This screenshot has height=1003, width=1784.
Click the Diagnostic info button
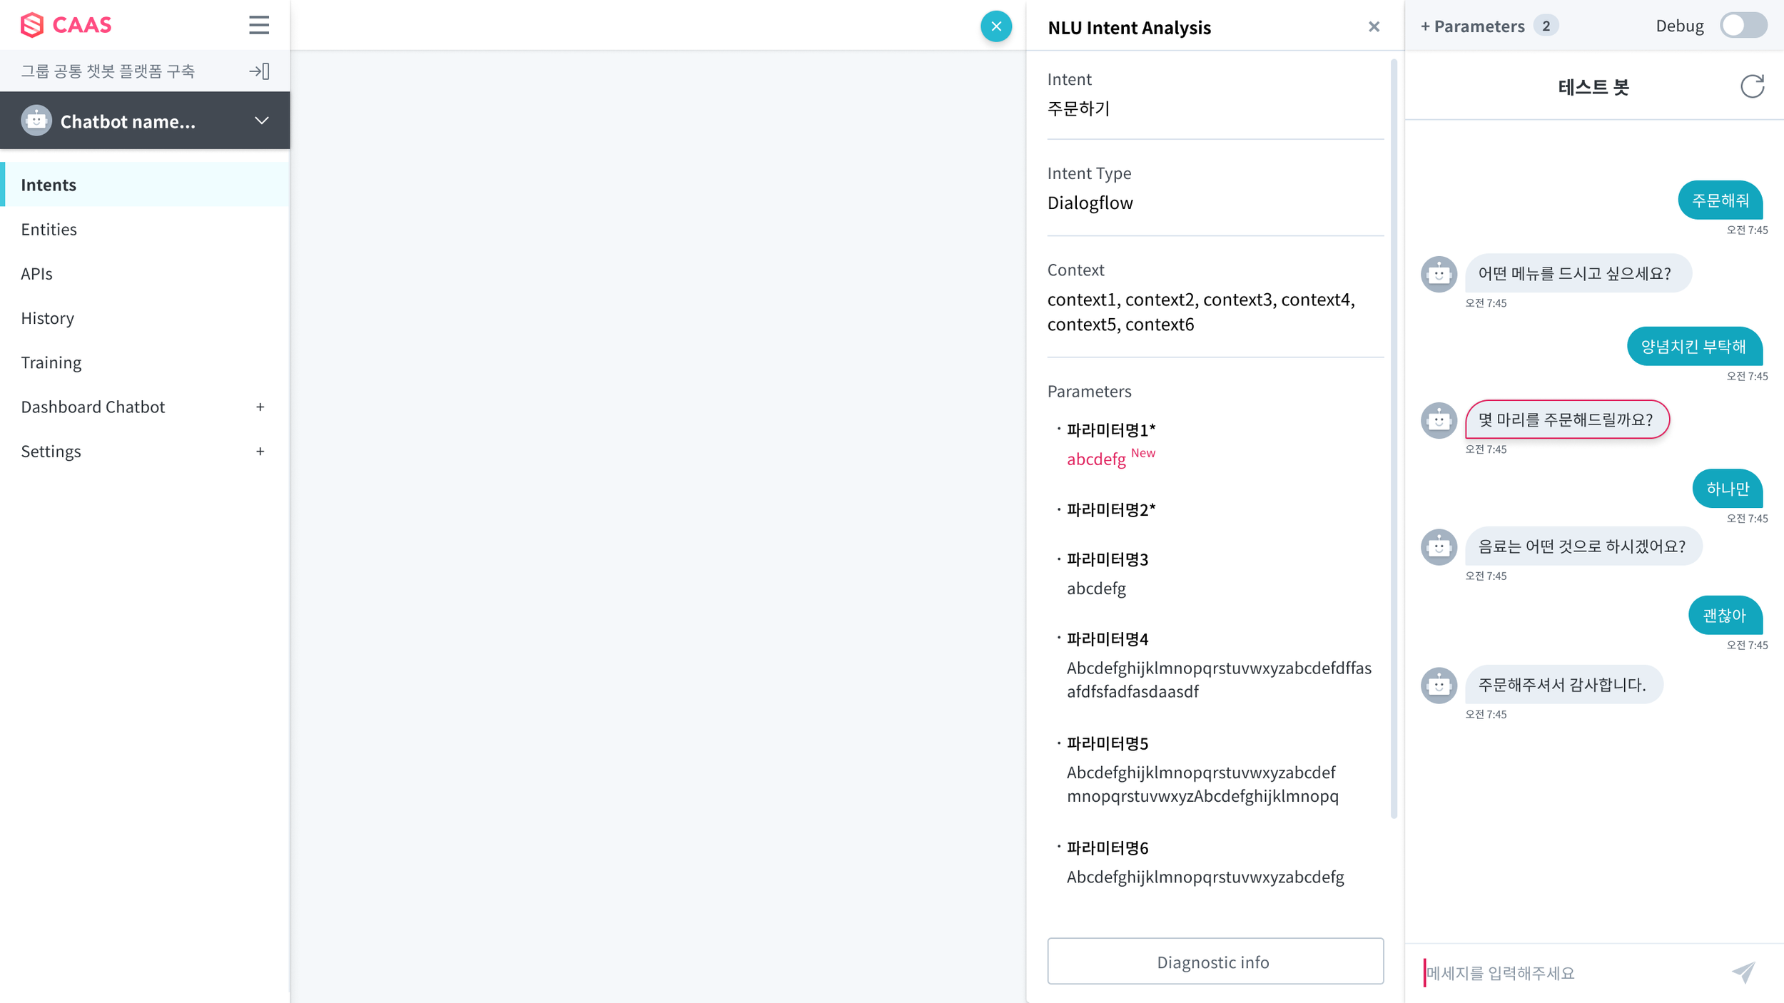pyautogui.click(x=1215, y=962)
